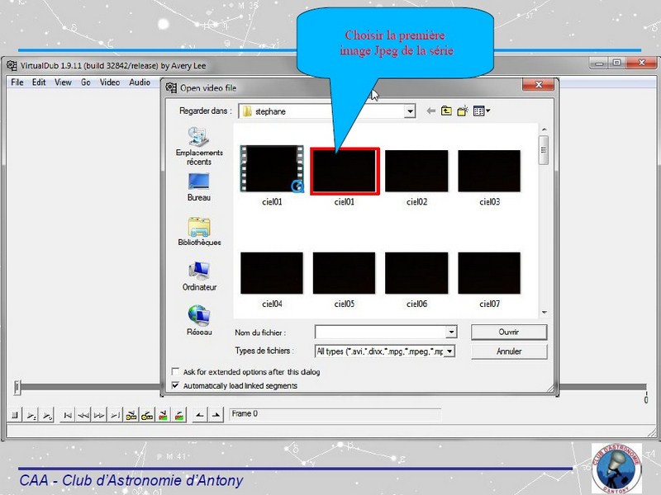This screenshot has height=495, width=661.
Task: Expand the Regarder dans folder dropdown
Action: [410, 111]
